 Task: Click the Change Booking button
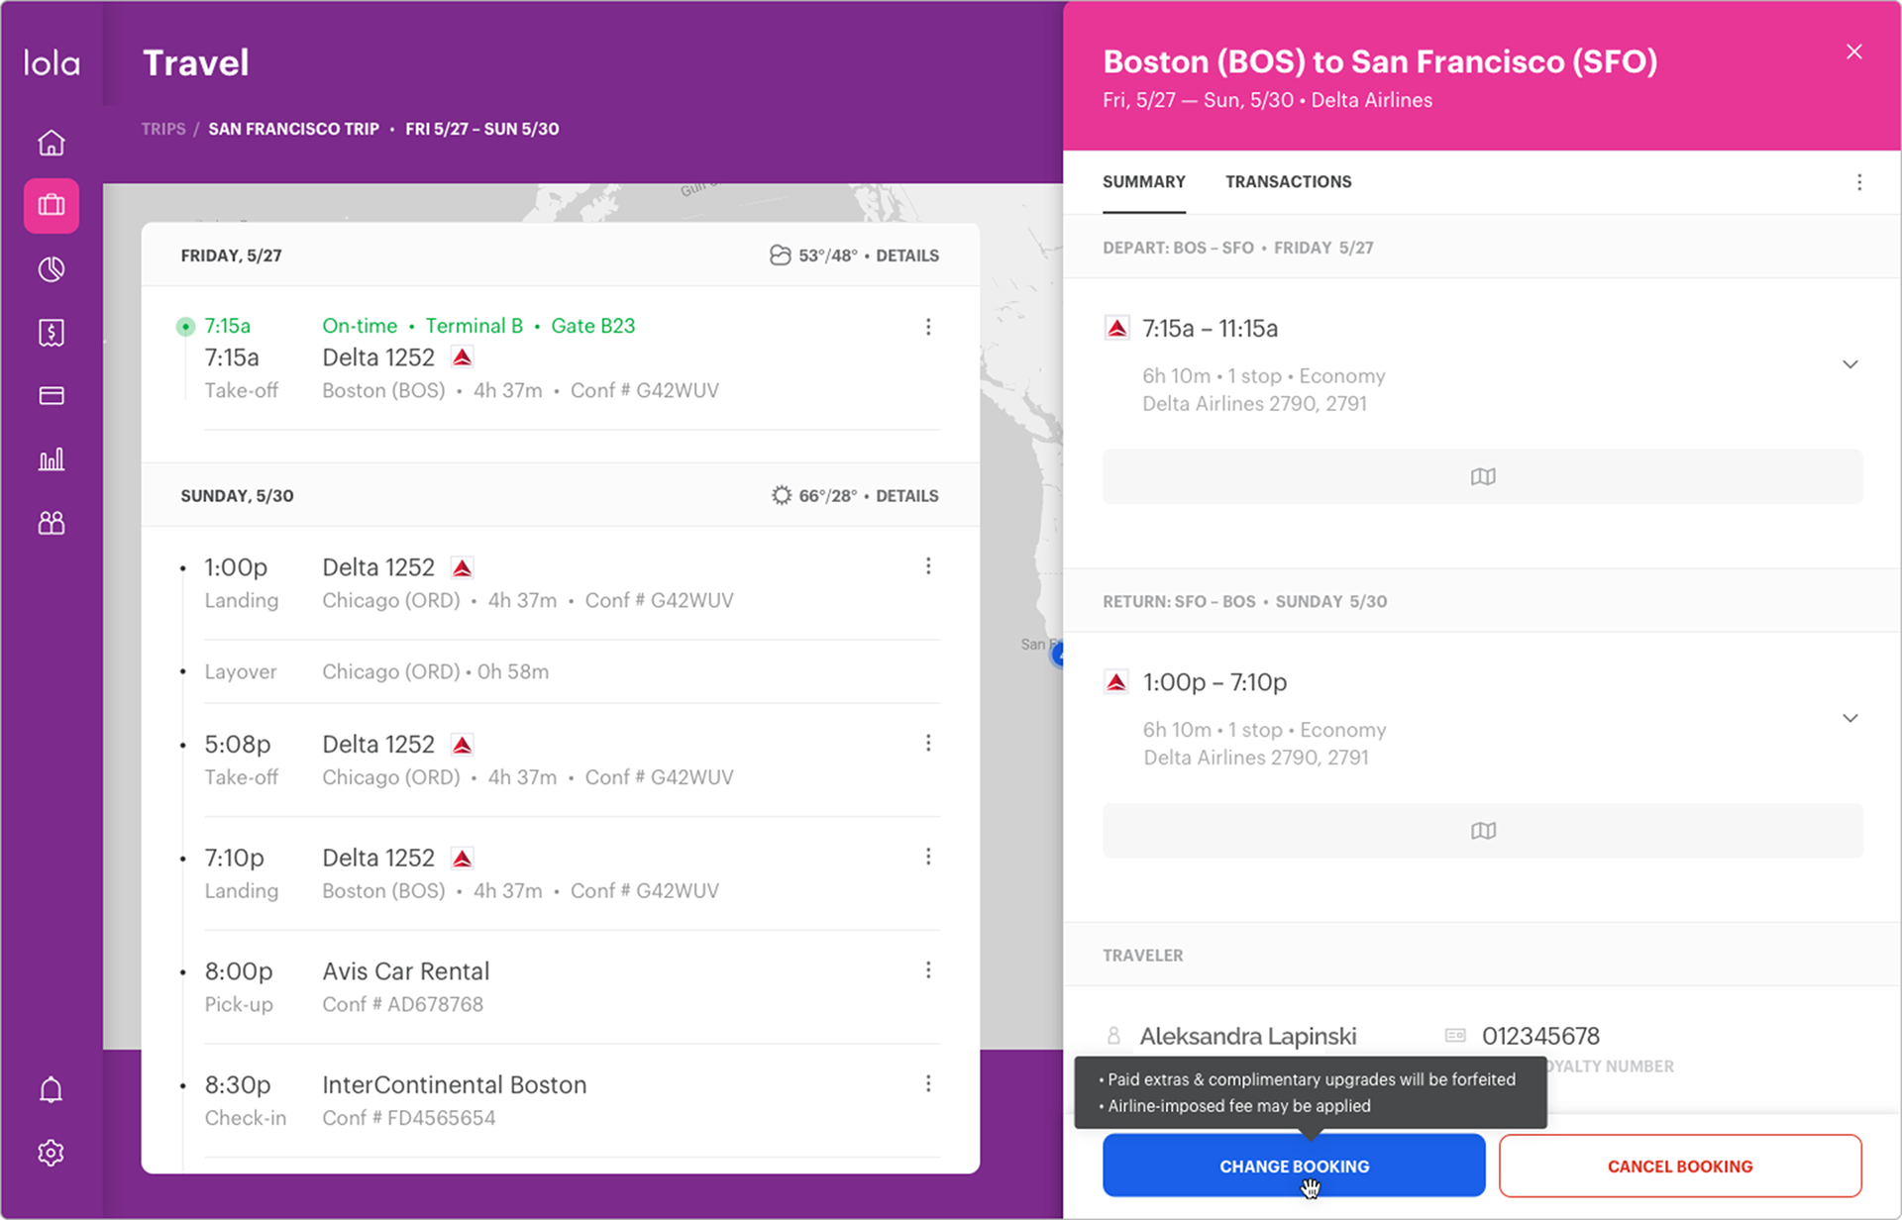point(1293,1166)
